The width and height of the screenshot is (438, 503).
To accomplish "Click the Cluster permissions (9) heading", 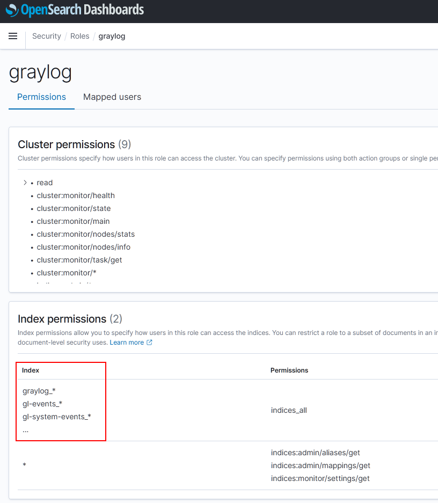I will pyautogui.click(x=75, y=144).
